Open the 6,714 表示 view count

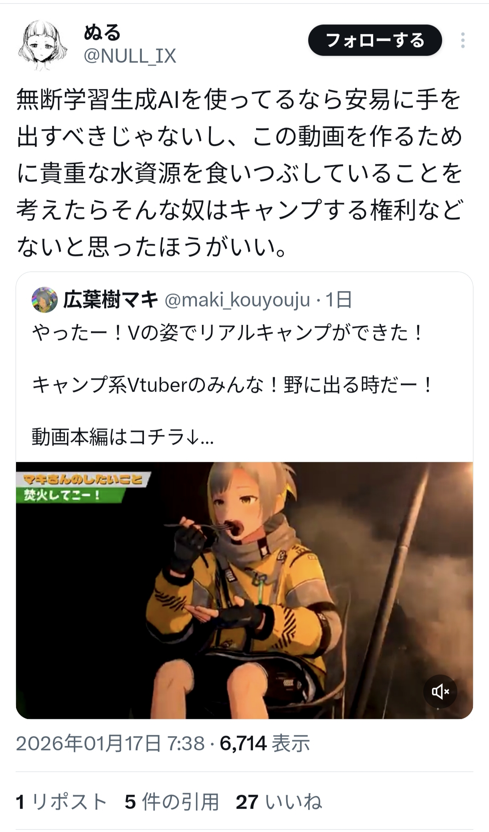pos(265,743)
